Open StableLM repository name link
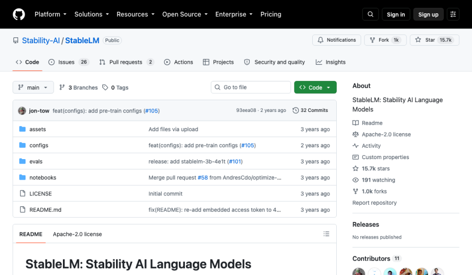Screen dimensions: 472x275 coord(82,40)
